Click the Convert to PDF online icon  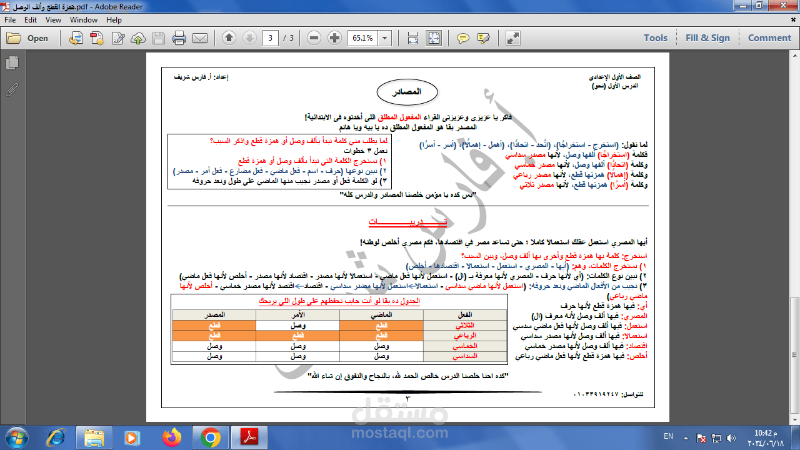click(x=76, y=38)
